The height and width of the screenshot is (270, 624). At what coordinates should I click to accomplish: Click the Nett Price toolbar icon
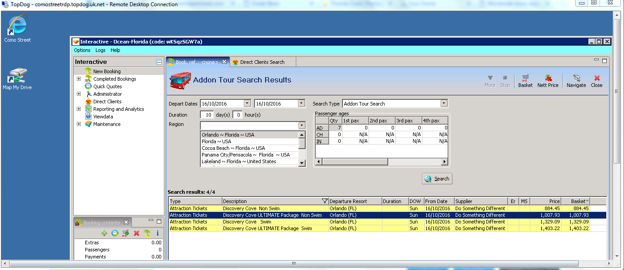(548, 81)
